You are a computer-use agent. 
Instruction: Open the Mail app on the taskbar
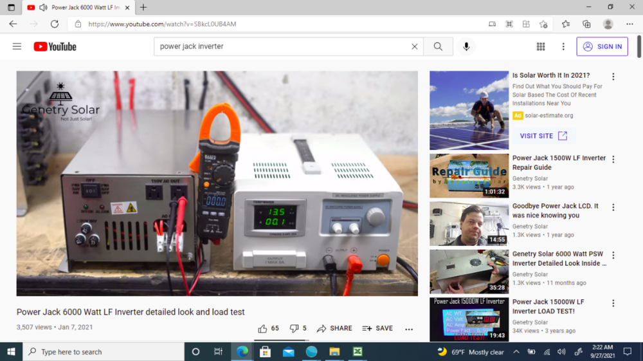pyautogui.click(x=288, y=351)
